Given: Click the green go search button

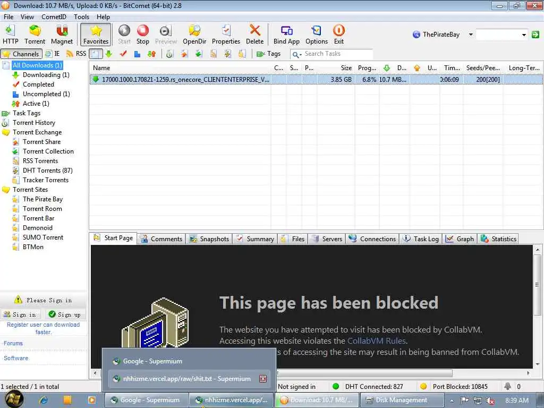Looking at the screenshot, I should click(x=535, y=35).
